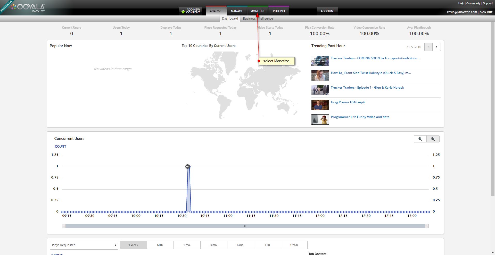495x255 pixels.
Task: Click Programmer Life Funny Video thumbnail
Action: [x=320, y=120]
